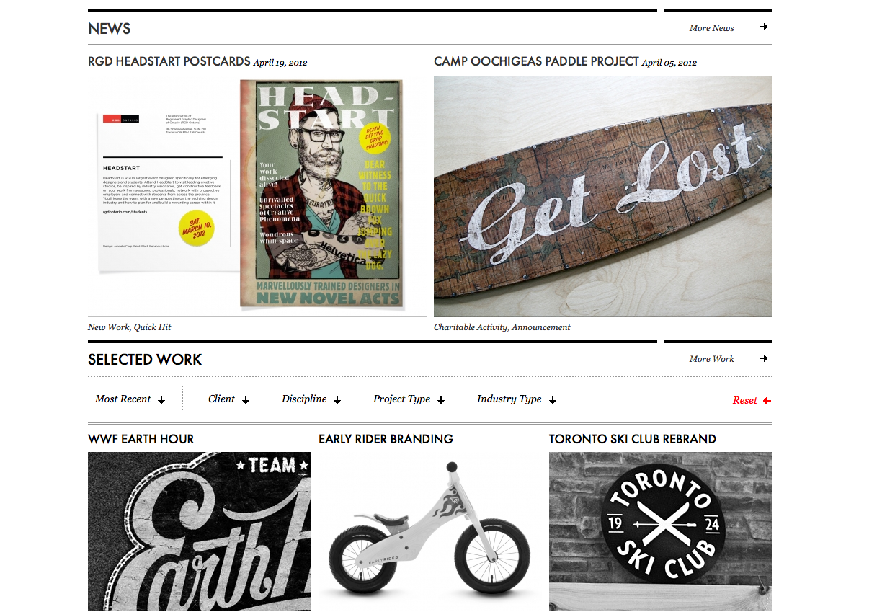Click the Headstart poster illustration
The width and height of the screenshot is (895, 612).
click(x=321, y=193)
